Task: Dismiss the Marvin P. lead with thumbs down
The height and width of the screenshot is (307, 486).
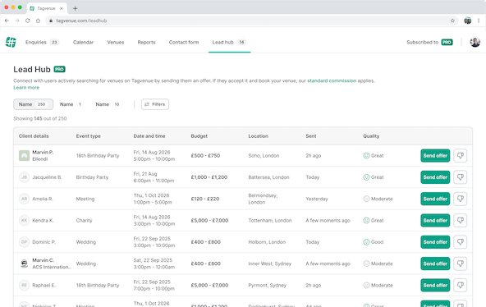Action: tap(461, 155)
